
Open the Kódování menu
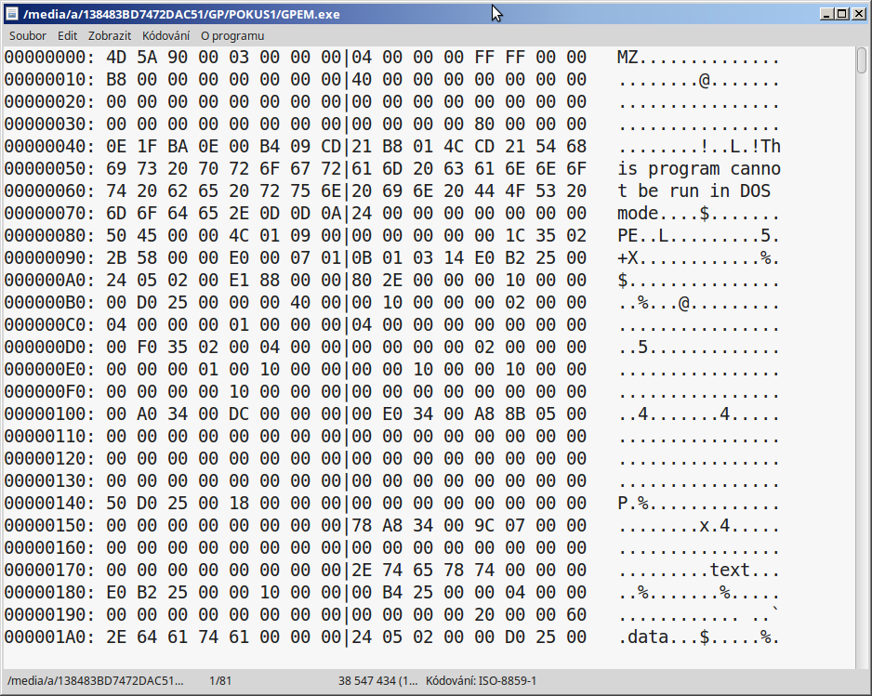click(165, 35)
